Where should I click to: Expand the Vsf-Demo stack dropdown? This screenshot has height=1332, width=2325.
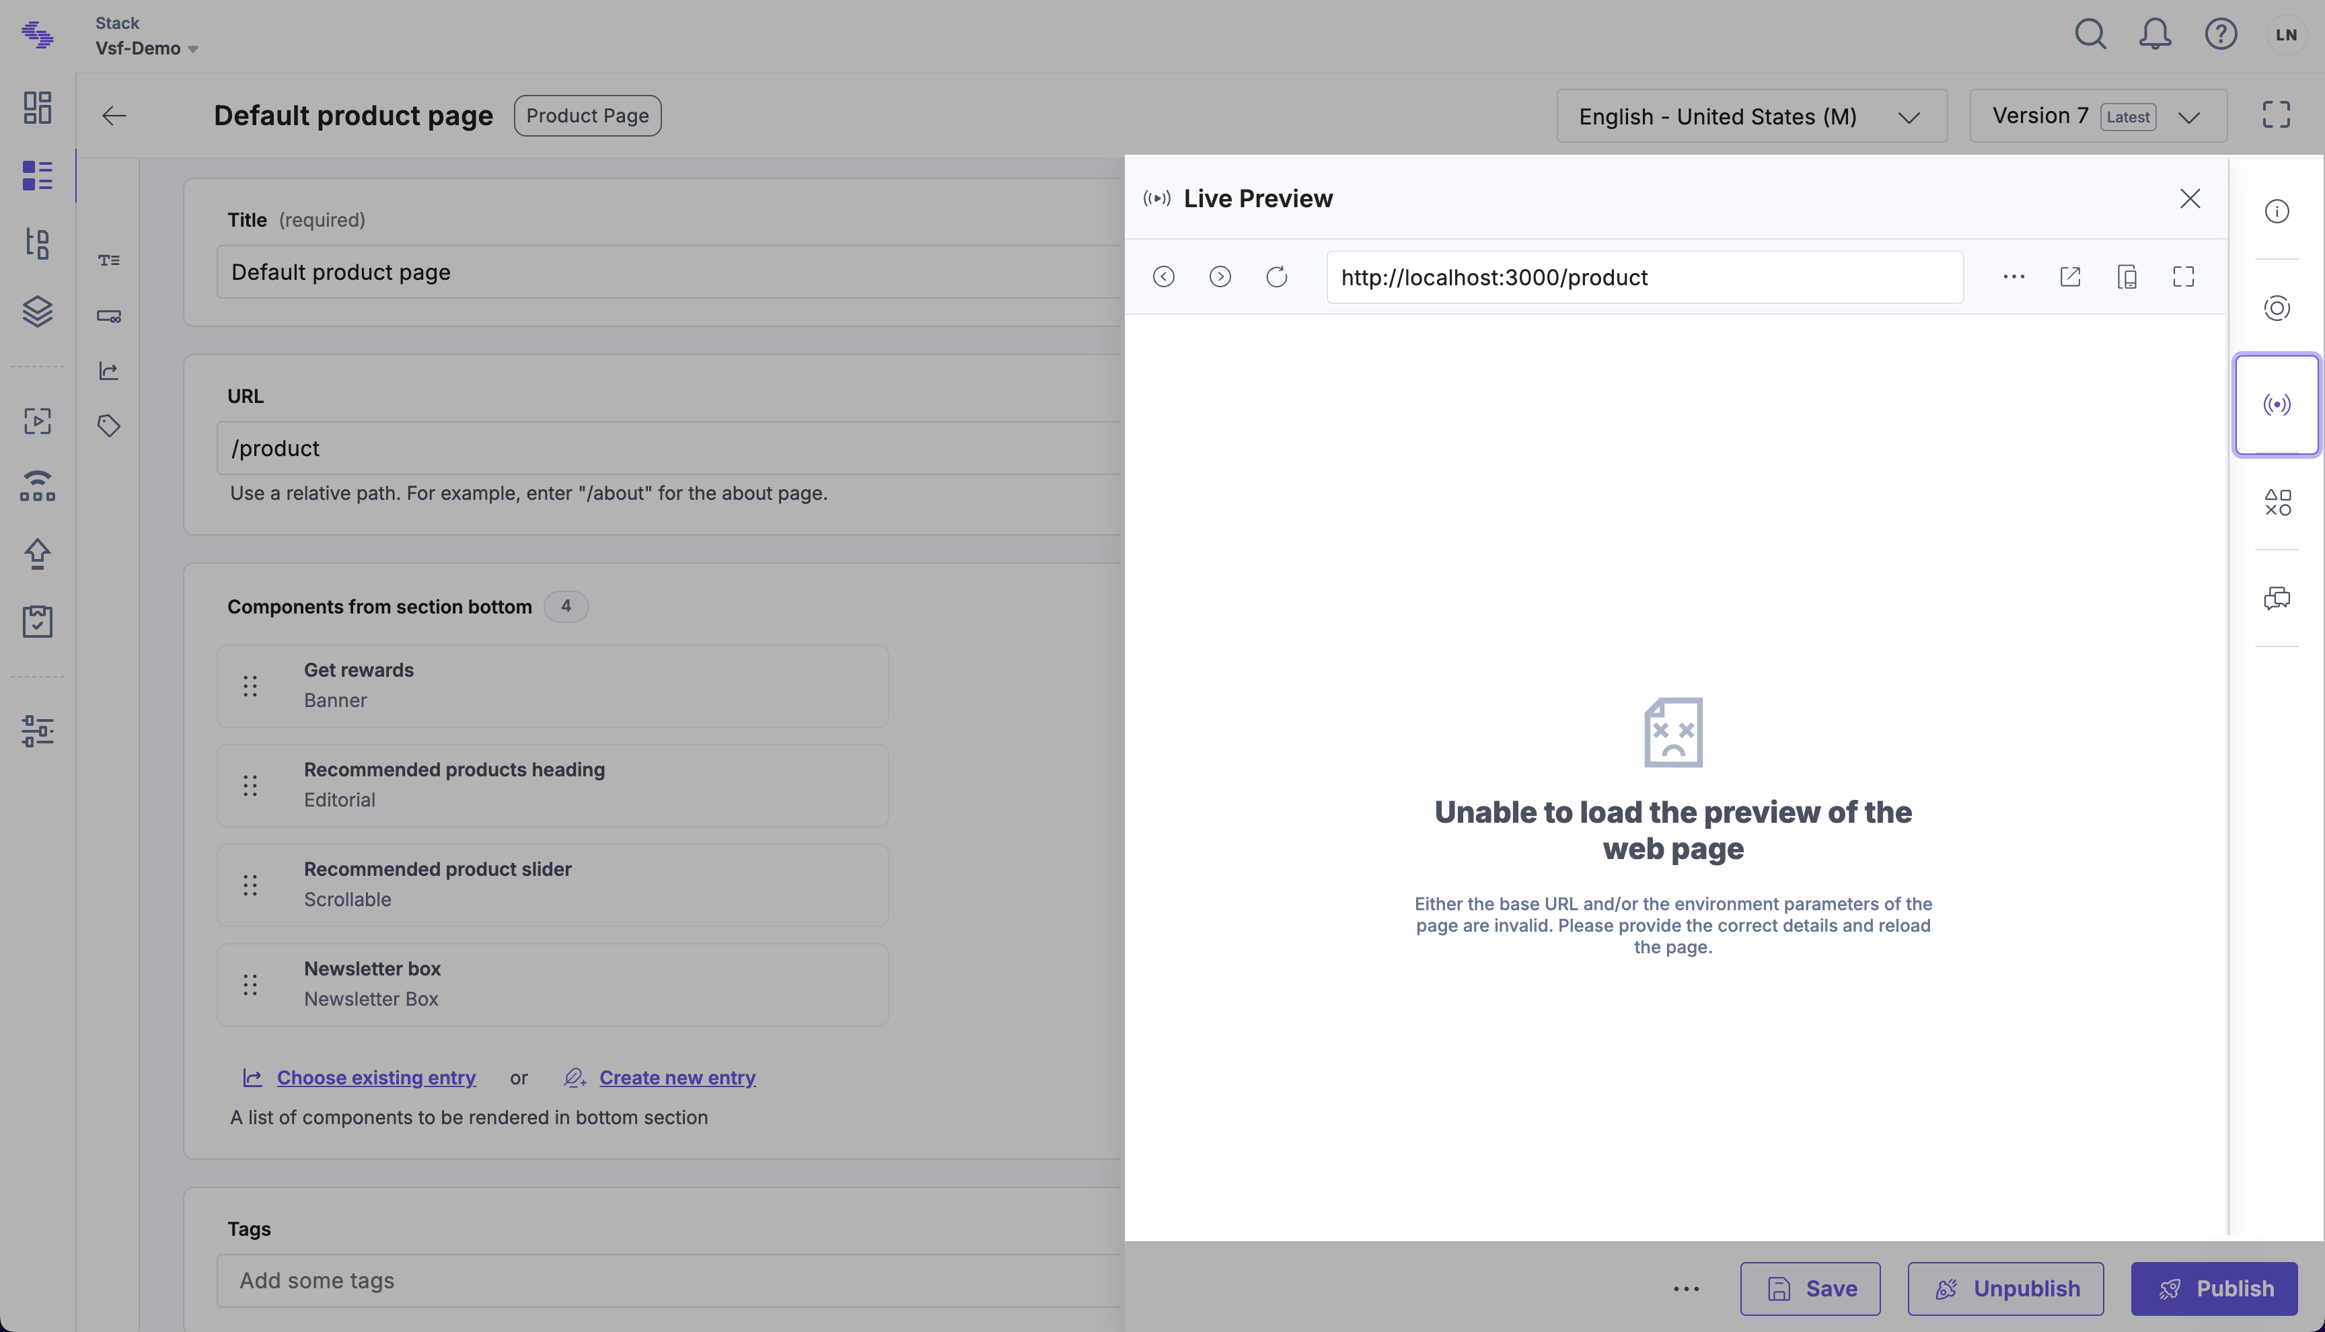click(x=147, y=48)
